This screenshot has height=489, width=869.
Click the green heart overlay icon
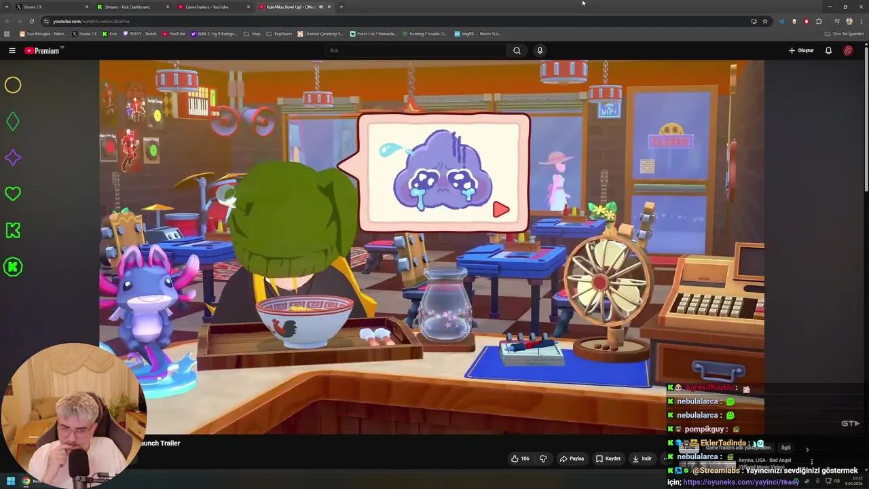[13, 194]
